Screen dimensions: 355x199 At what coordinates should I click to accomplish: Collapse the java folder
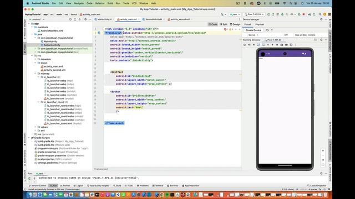[x=32, y=34]
